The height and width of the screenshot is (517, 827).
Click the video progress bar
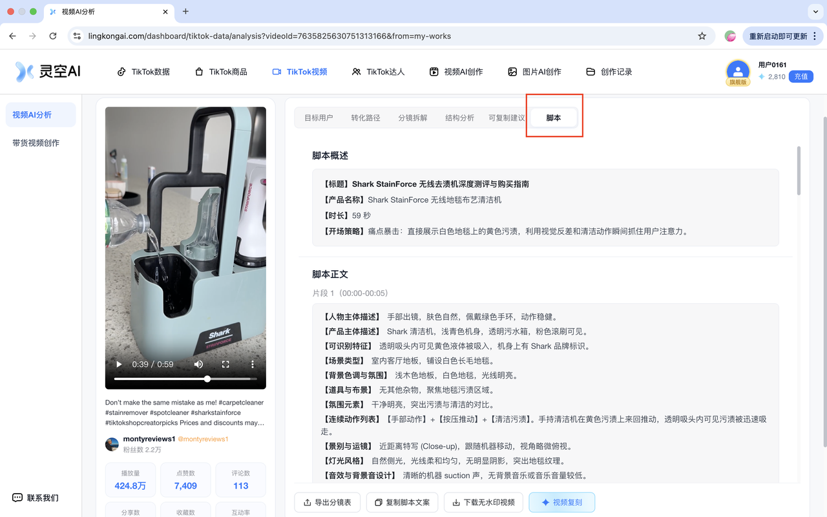click(185, 379)
